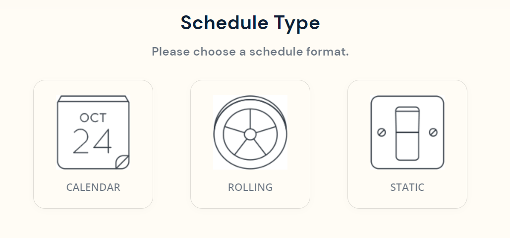Select the ROLLING label

pyautogui.click(x=250, y=187)
